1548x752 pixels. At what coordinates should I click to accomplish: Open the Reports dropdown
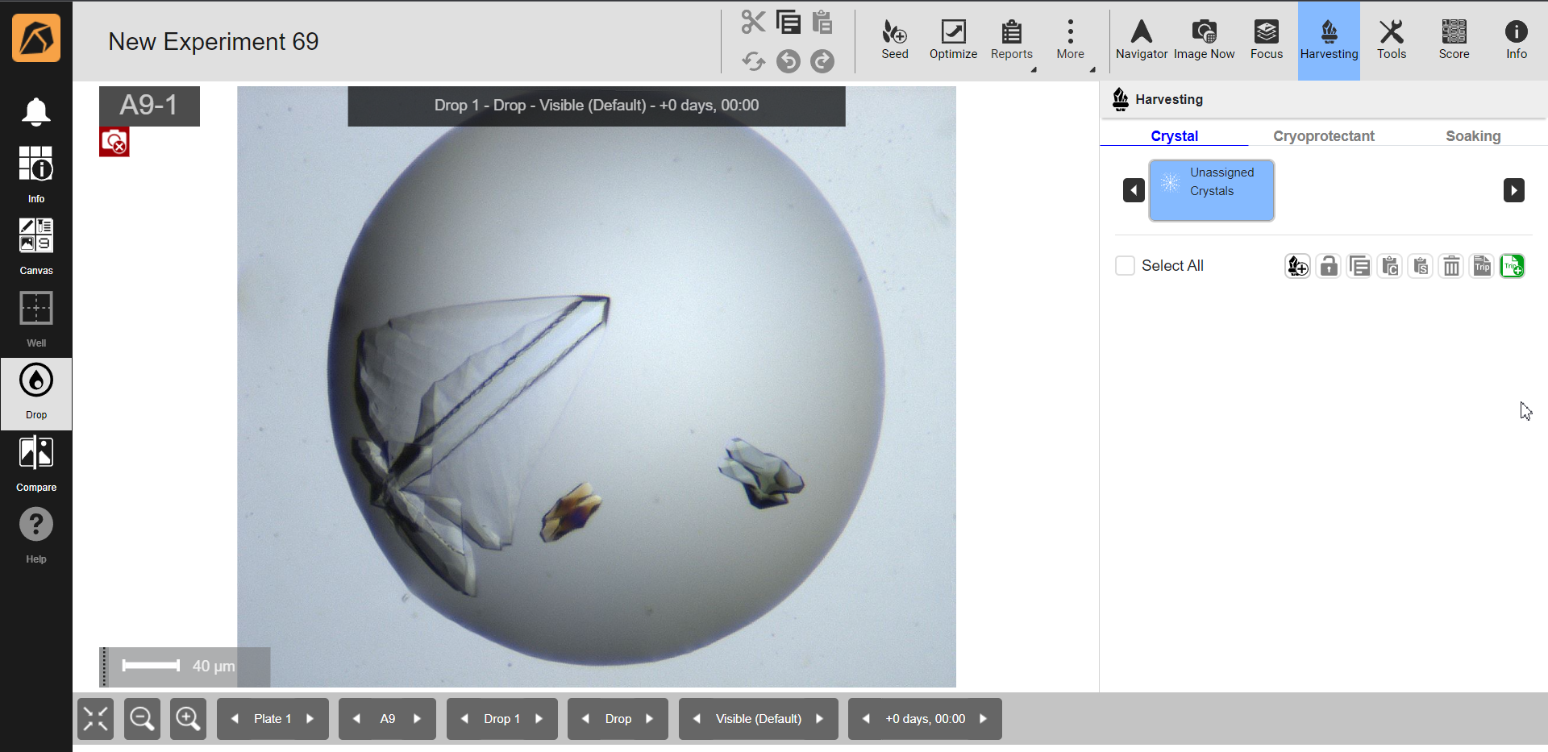click(1011, 39)
